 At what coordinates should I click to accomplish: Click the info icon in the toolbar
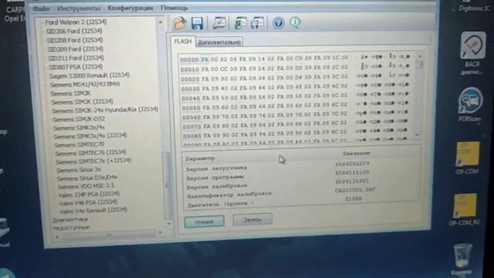point(295,22)
